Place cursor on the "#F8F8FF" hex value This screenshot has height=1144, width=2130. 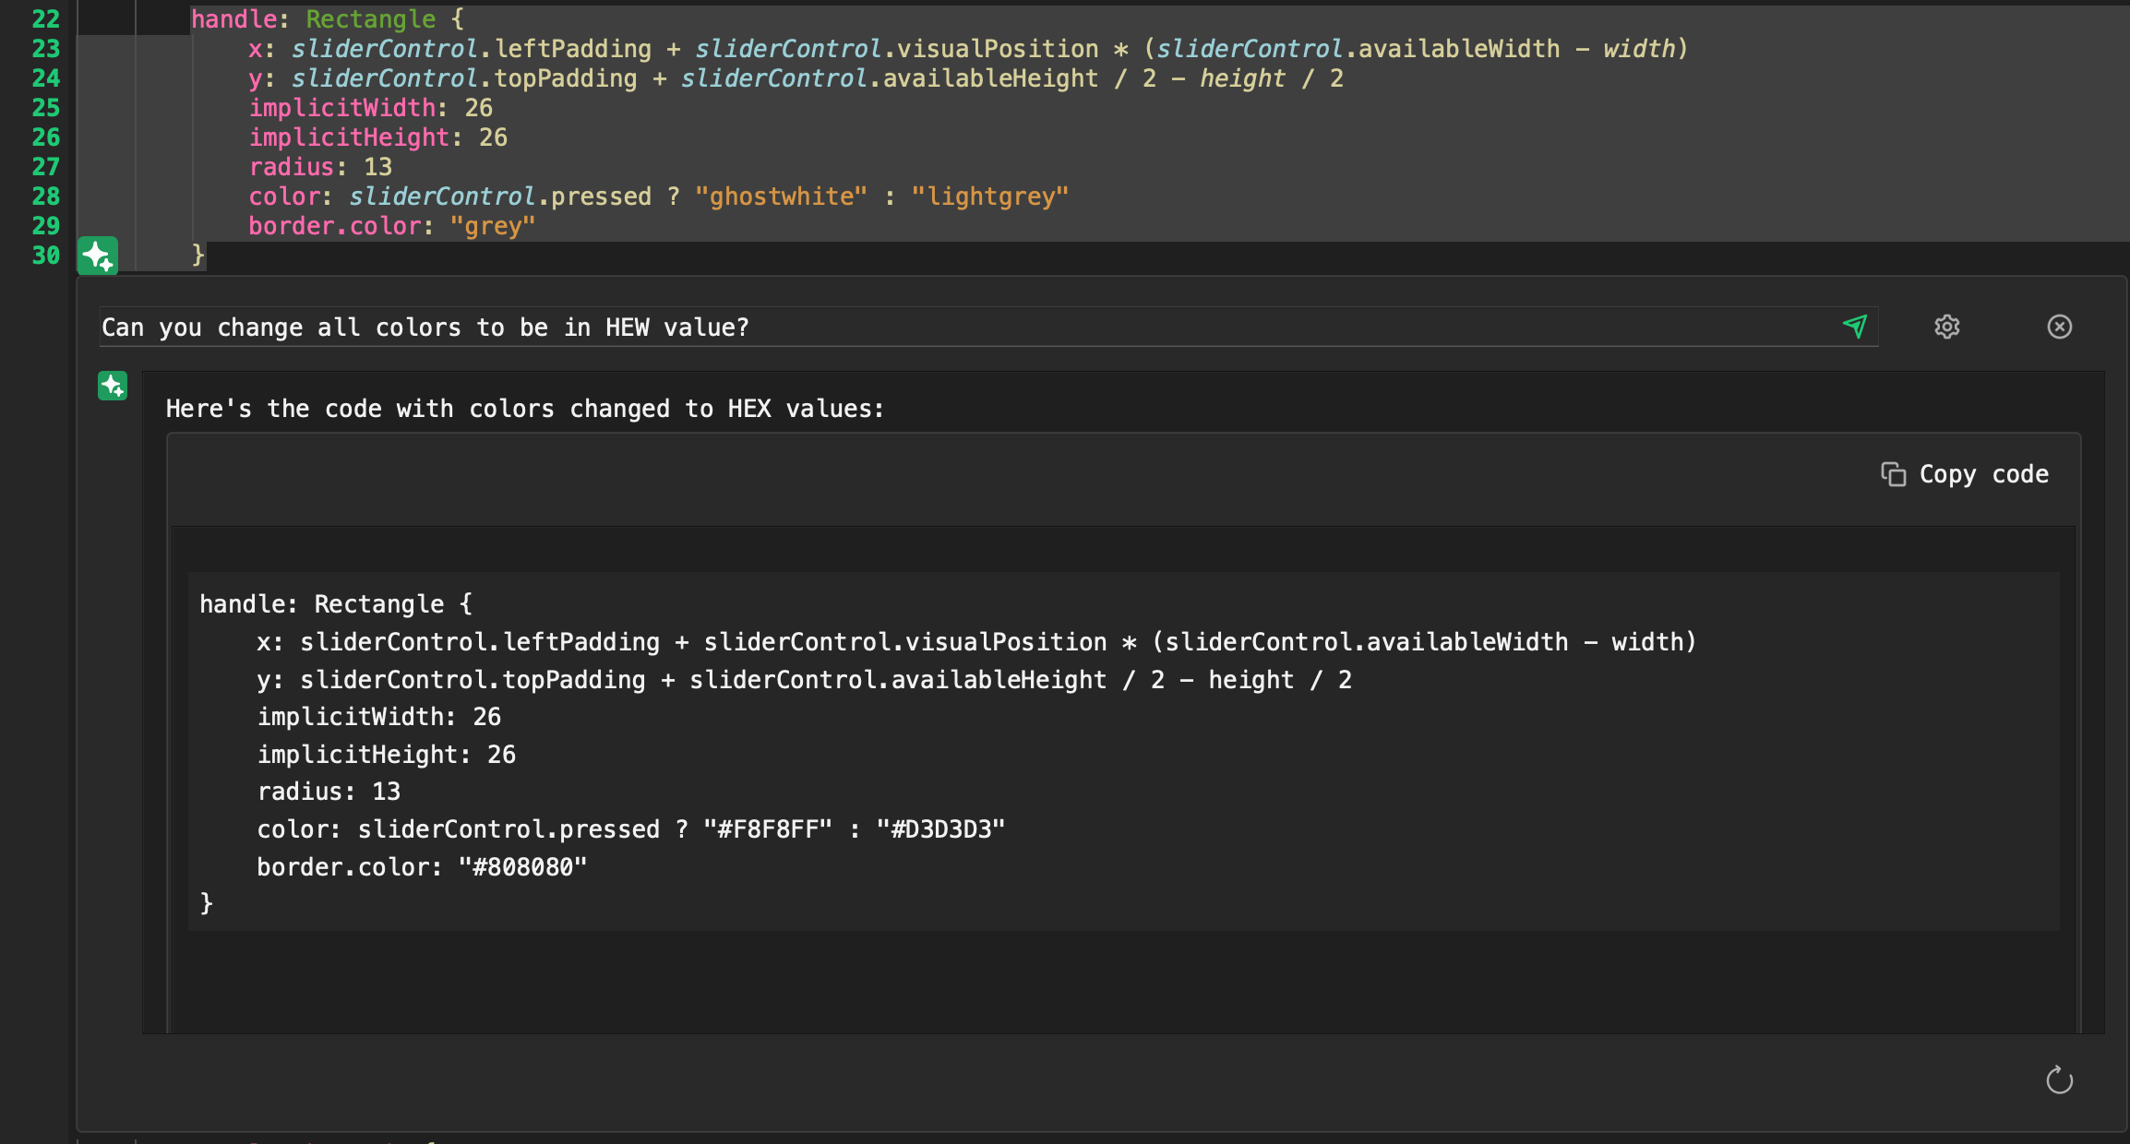click(768, 828)
